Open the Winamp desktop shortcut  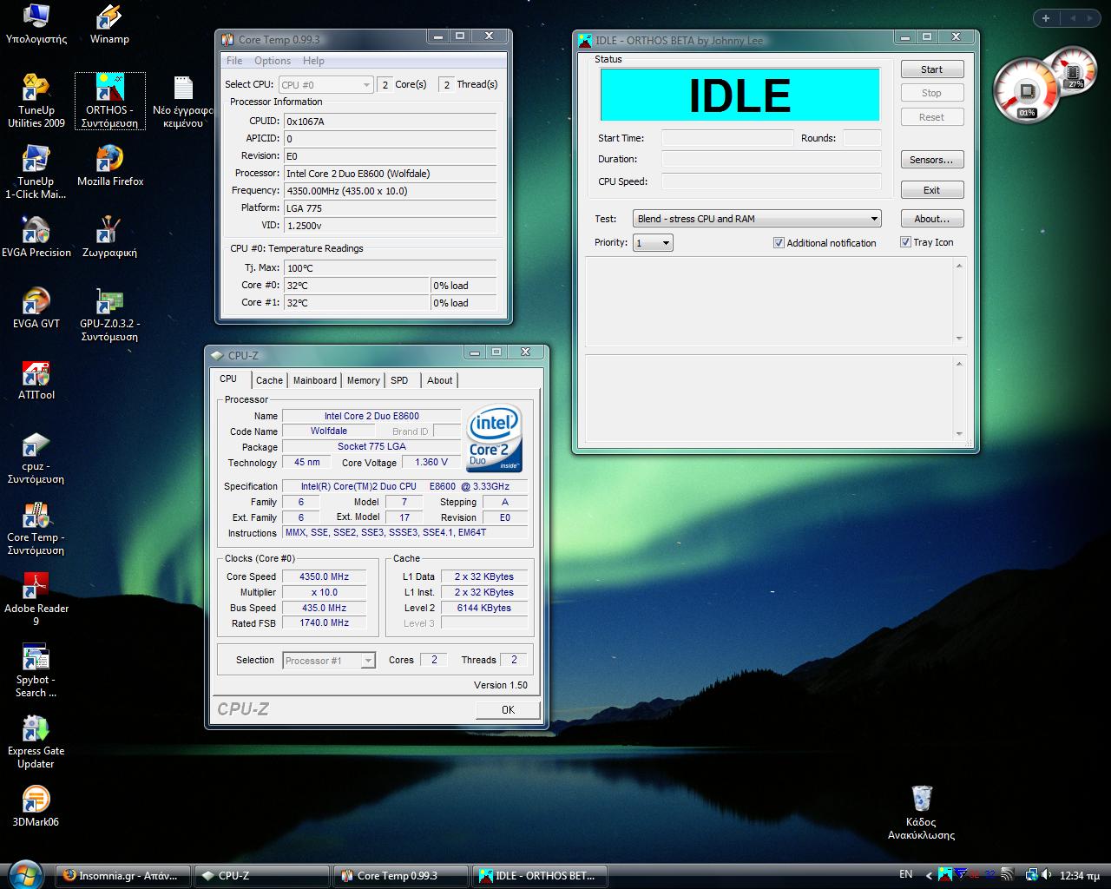click(x=109, y=24)
